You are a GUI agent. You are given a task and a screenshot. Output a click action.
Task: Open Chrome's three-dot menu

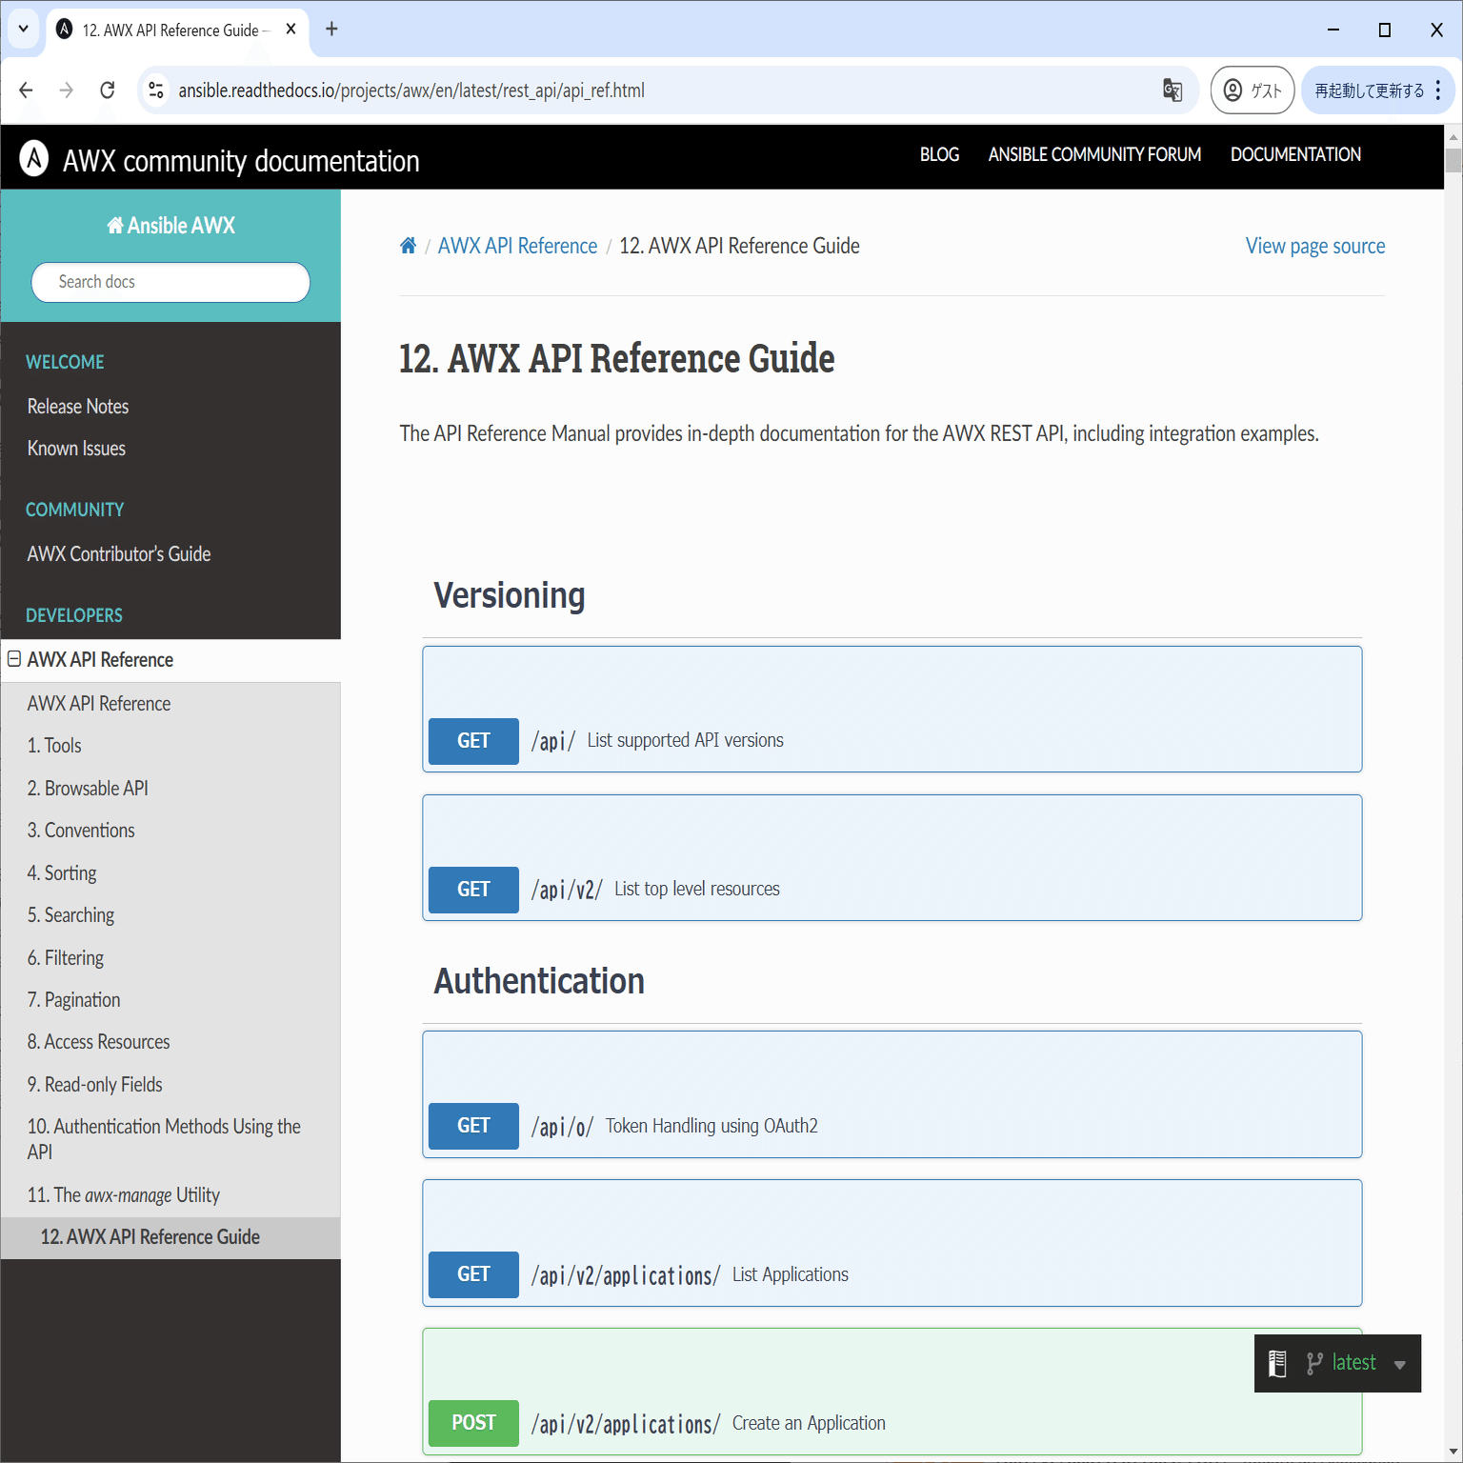click(x=1438, y=90)
